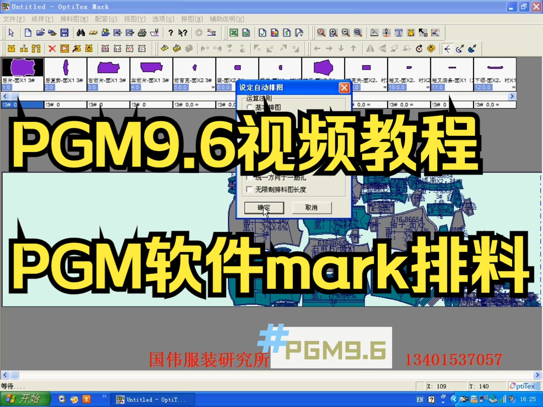Click the taskbar clock showing 16:25
Screen dimensions: 543x407
[528, 399]
